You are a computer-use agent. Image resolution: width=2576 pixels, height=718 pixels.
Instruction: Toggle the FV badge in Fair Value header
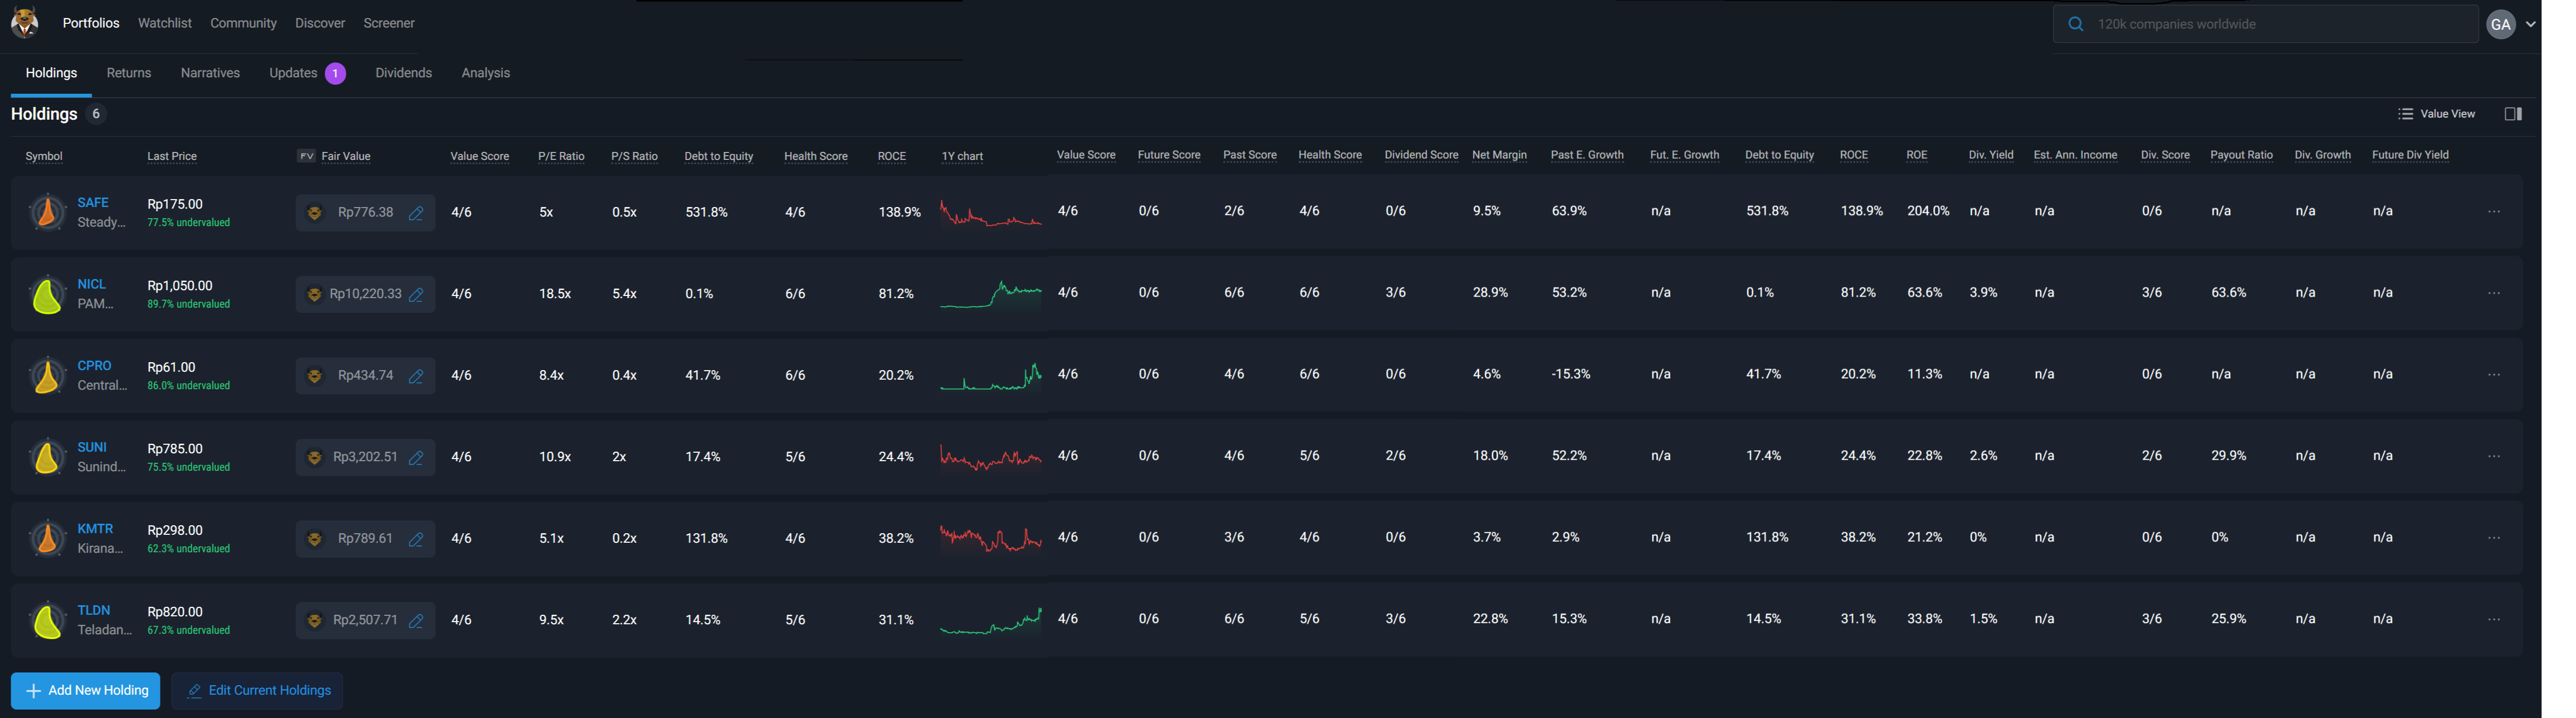(306, 156)
